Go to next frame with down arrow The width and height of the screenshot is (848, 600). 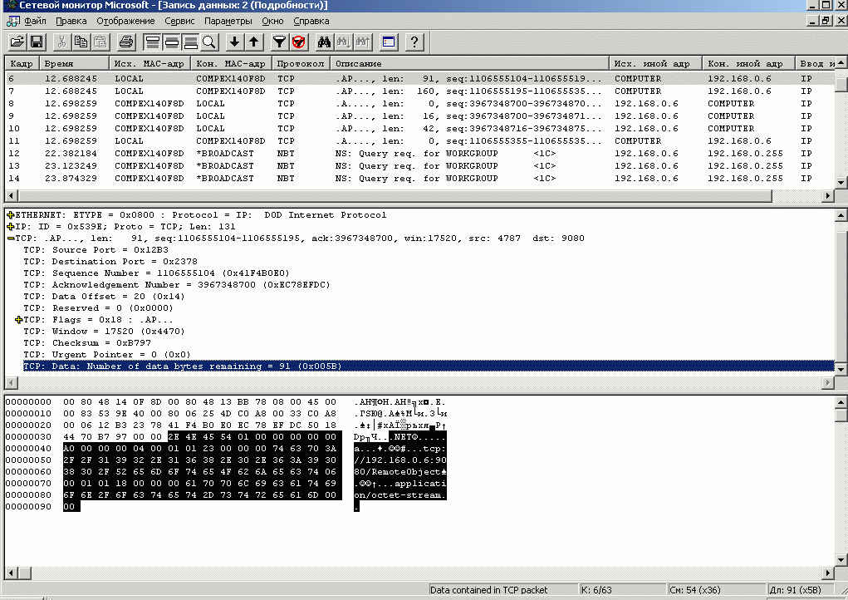pyautogui.click(x=235, y=42)
